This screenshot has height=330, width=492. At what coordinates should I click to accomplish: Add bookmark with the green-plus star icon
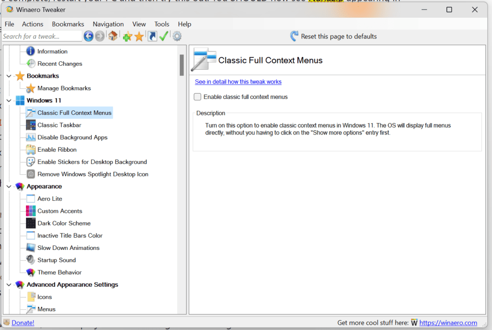click(x=127, y=37)
